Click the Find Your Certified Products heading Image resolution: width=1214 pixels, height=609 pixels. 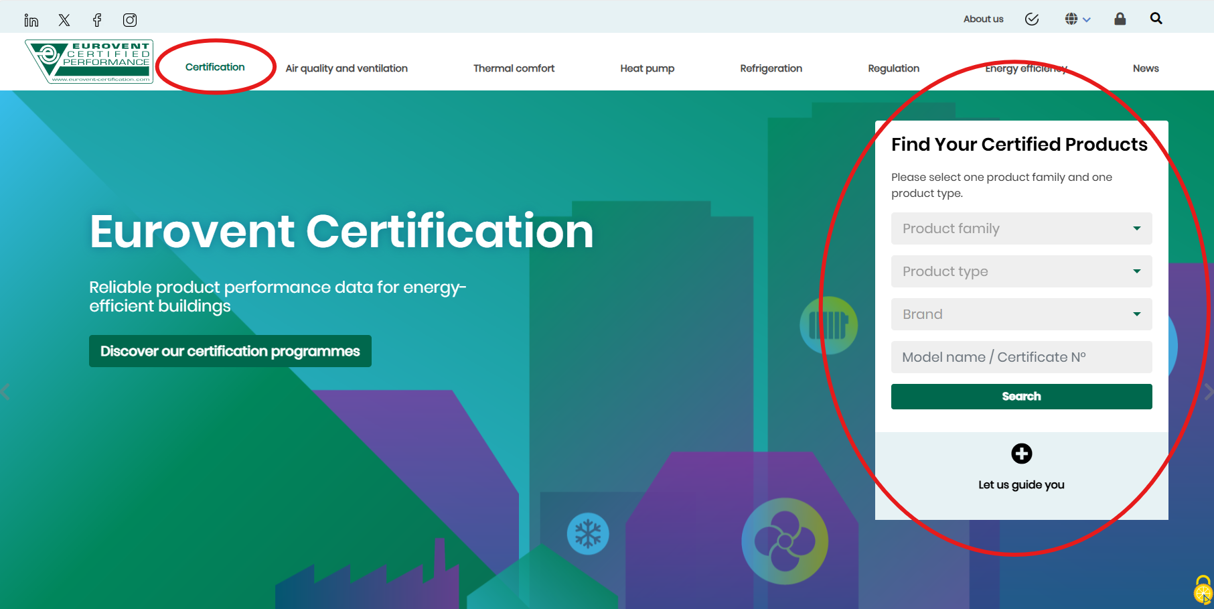[x=1019, y=144]
